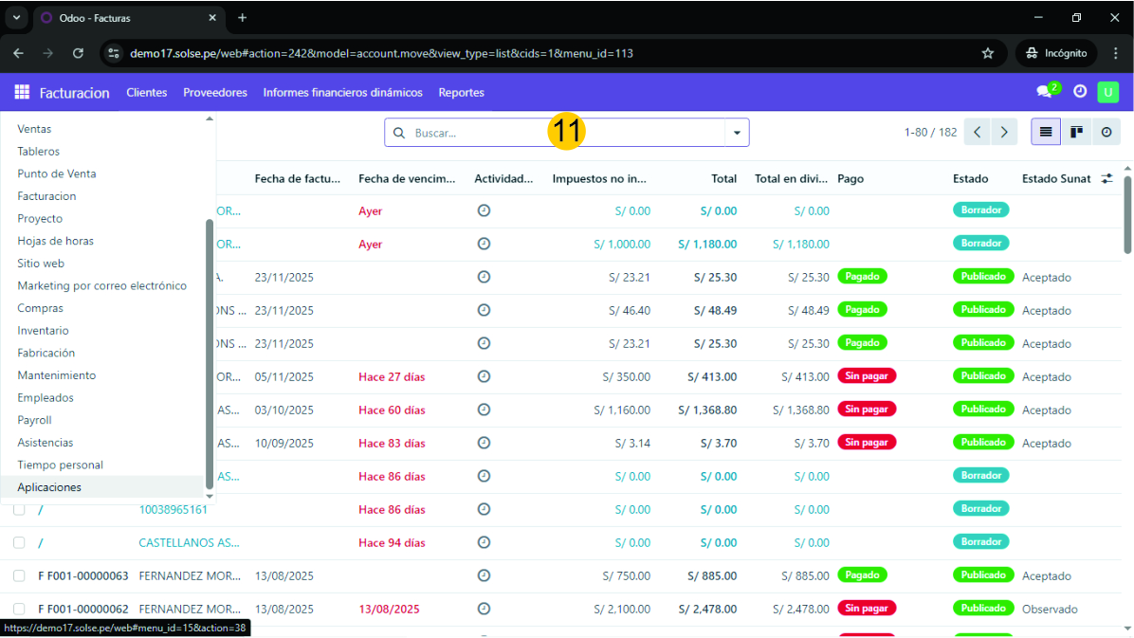Open the Clientes menu
This screenshot has width=1134, height=638.
pos(146,92)
